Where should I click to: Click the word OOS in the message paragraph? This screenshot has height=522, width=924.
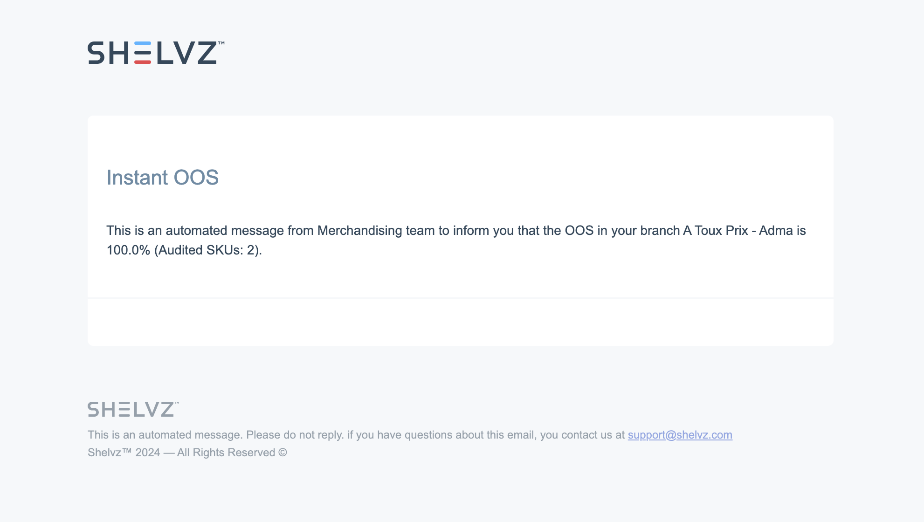pyautogui.click(x=579, y=231)
